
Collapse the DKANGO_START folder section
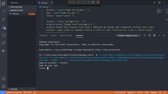click(22, 10)
